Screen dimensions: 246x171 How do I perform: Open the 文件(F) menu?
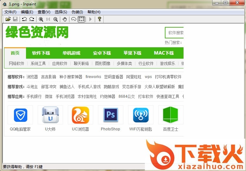pyautogui.click(x=10, y=12)
